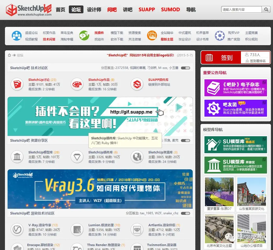Open the Enscape.即时渲染 forum title
The height and width of the screenshot is (250, 273).
pyautogui.click(x=40, y=245)
